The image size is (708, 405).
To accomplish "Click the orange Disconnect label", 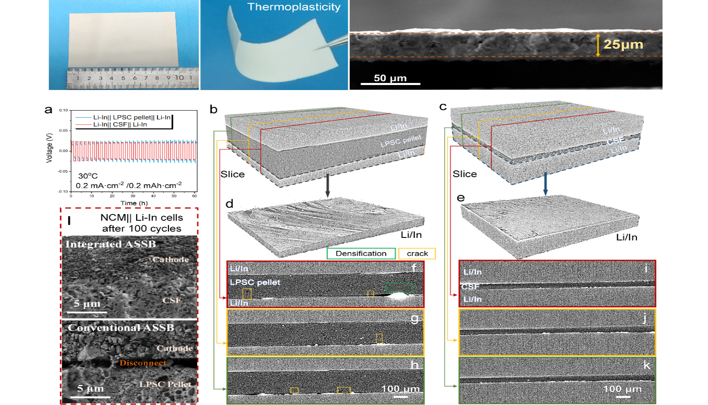I will pyautogui.click(x=143, y=363).
